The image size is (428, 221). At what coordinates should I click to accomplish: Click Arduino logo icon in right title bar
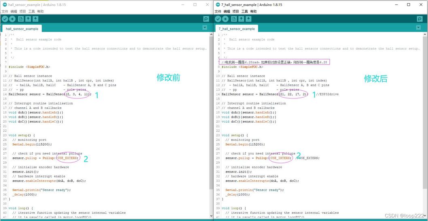click(218, 5)
